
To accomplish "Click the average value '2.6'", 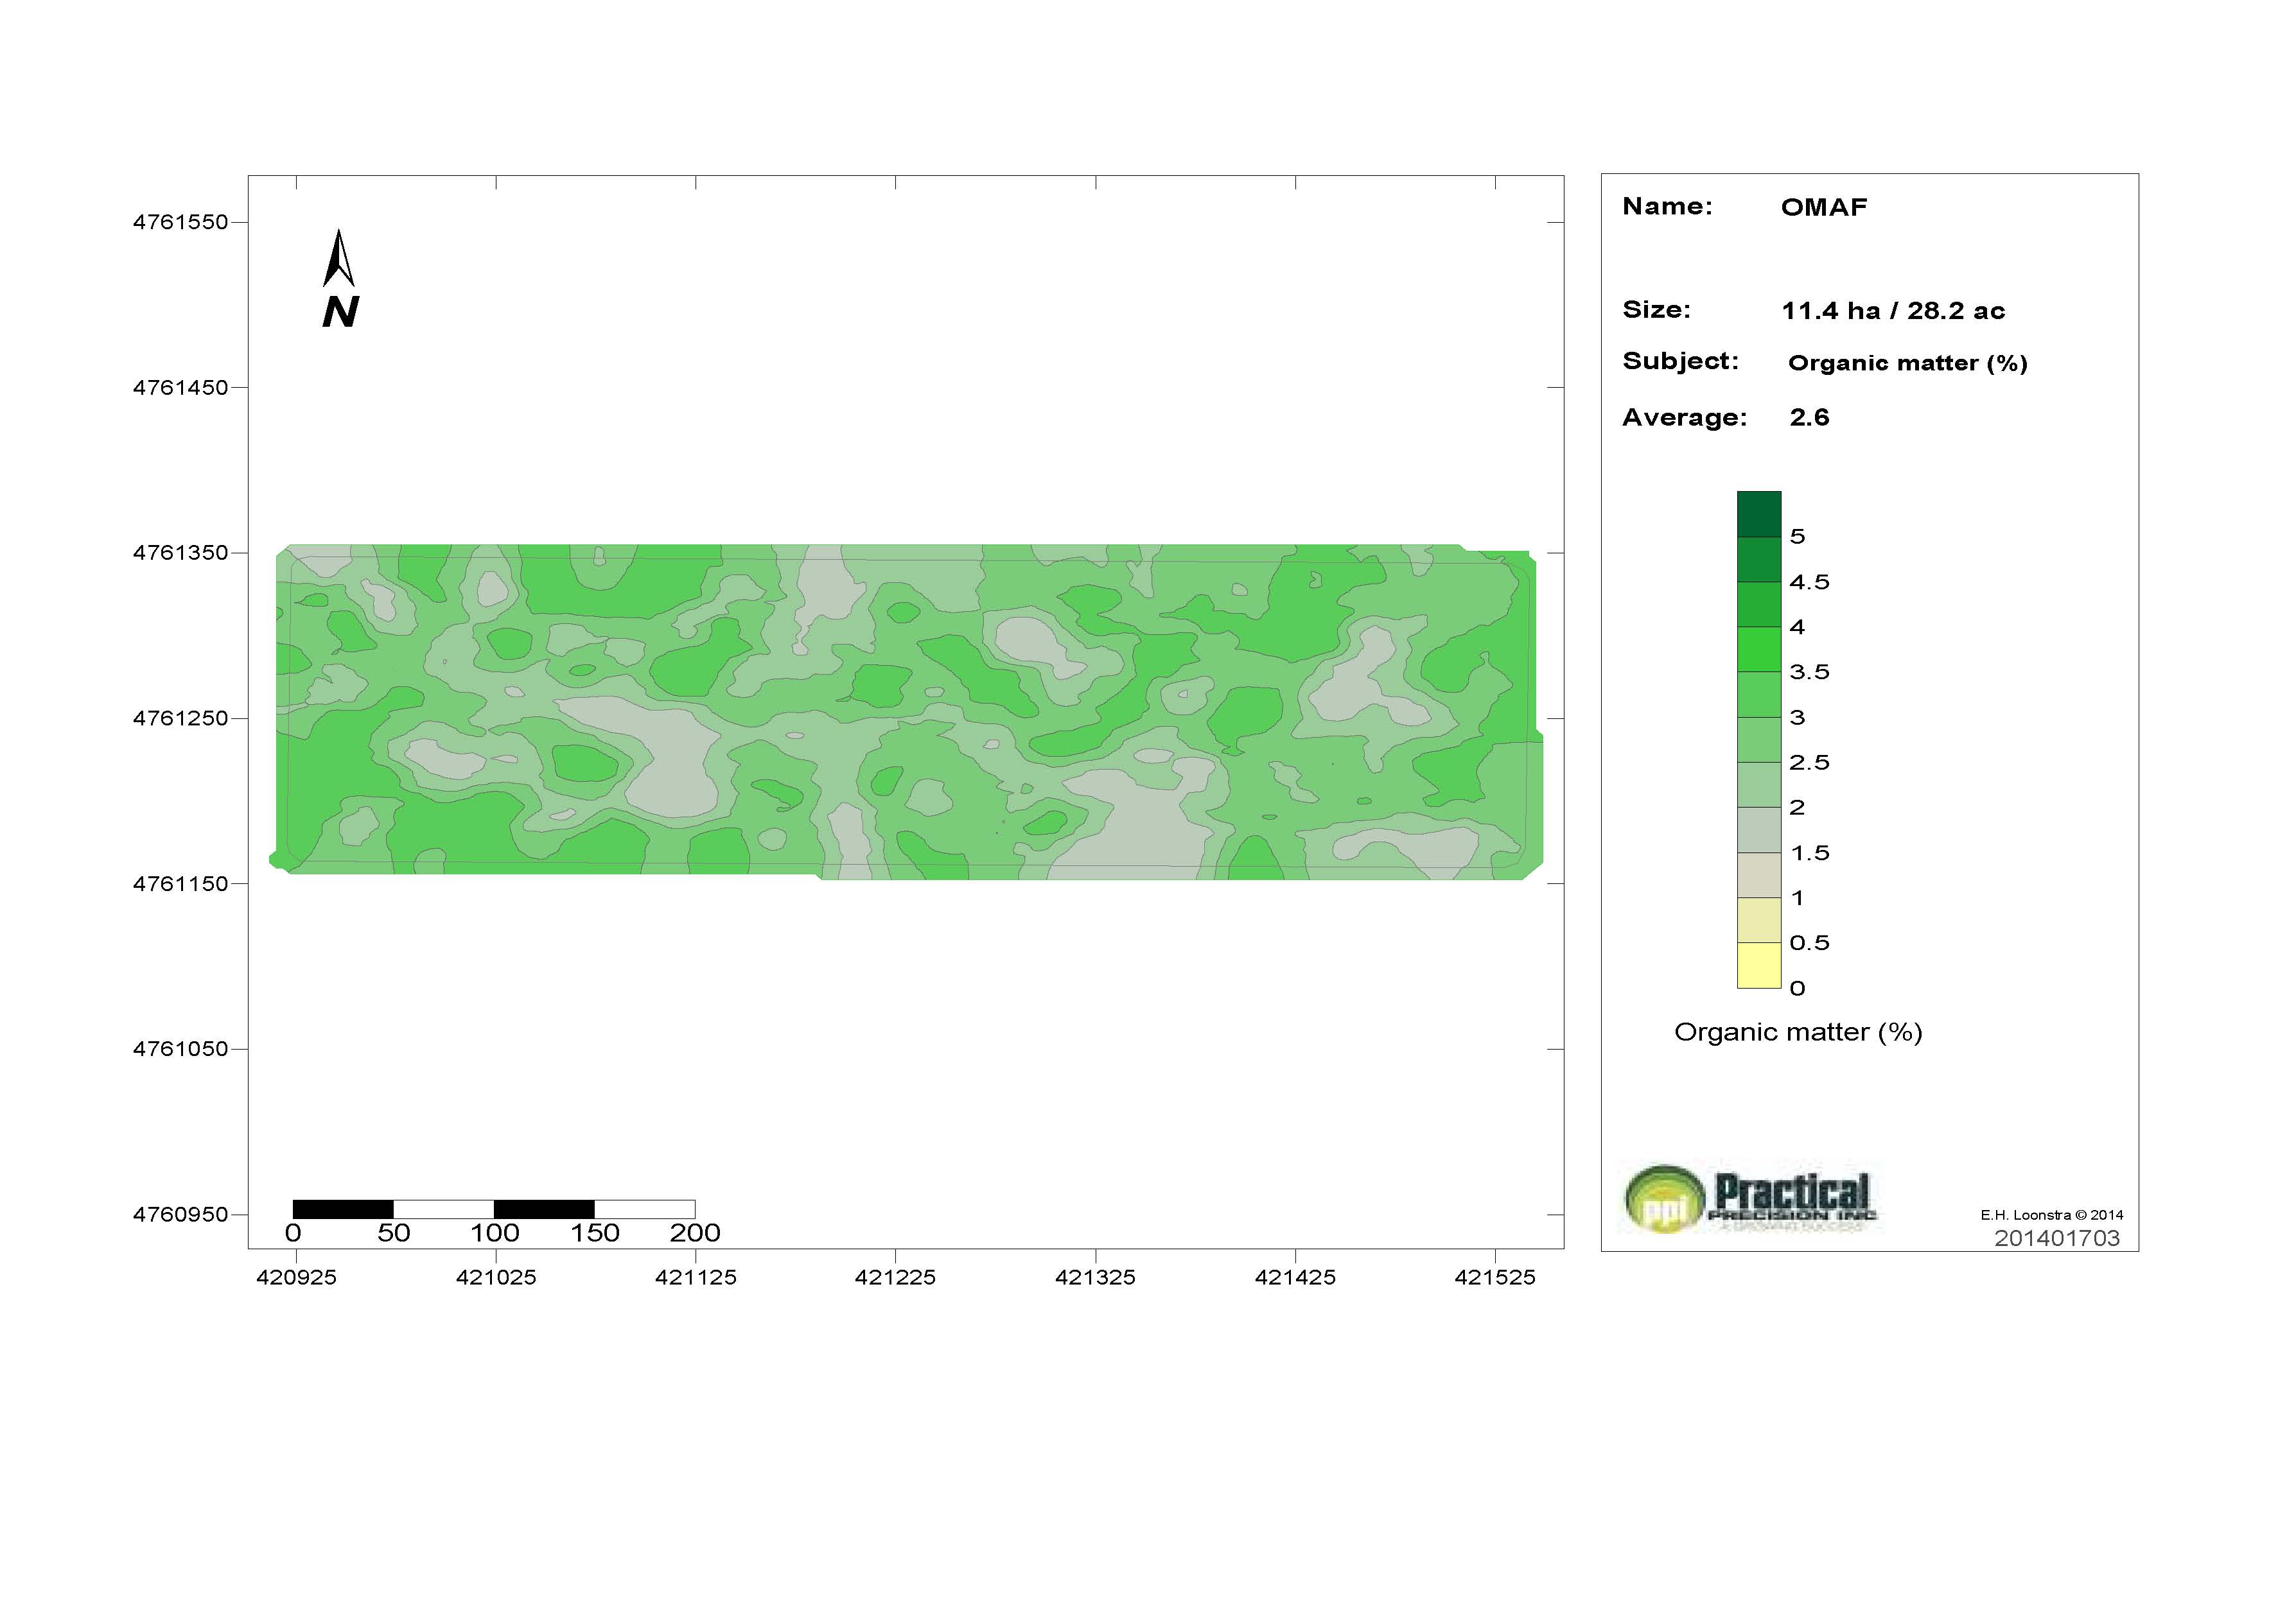I will pos(1809,418).
